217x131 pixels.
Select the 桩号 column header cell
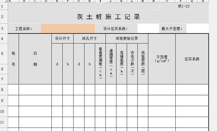click(14, 59)
